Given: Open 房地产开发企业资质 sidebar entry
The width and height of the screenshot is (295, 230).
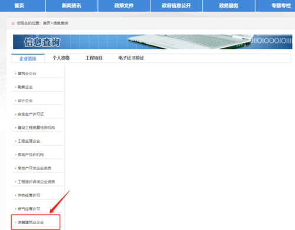Looking at the screenshot, I should tap(34, 168).
